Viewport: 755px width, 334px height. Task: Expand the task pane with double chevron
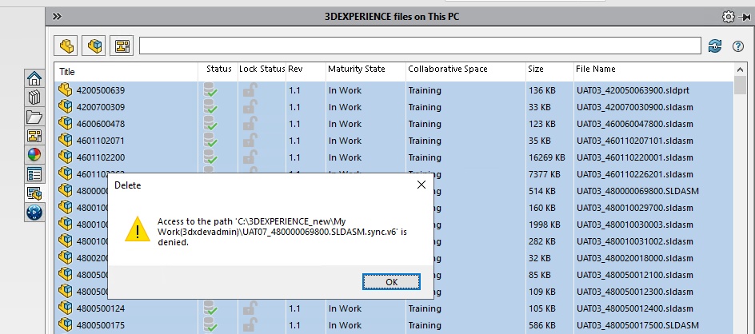point(57,17)
